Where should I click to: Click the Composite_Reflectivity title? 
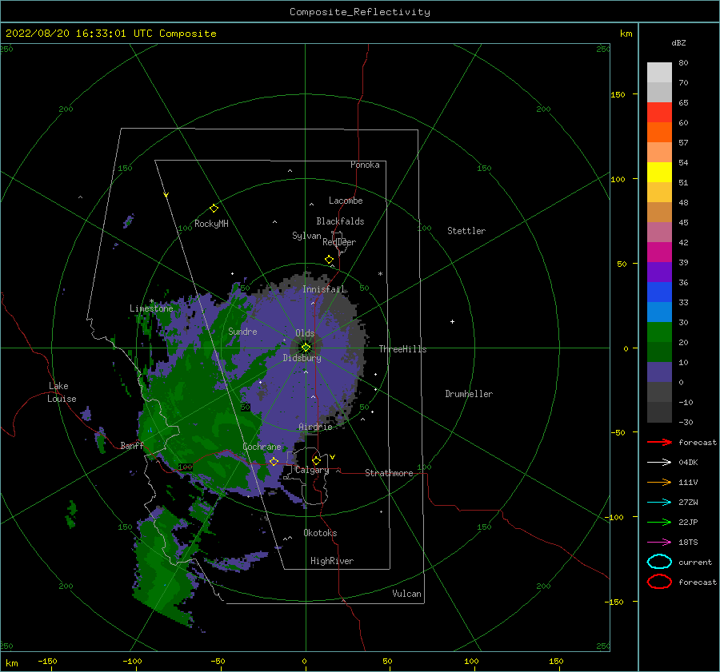pos(360,12)
